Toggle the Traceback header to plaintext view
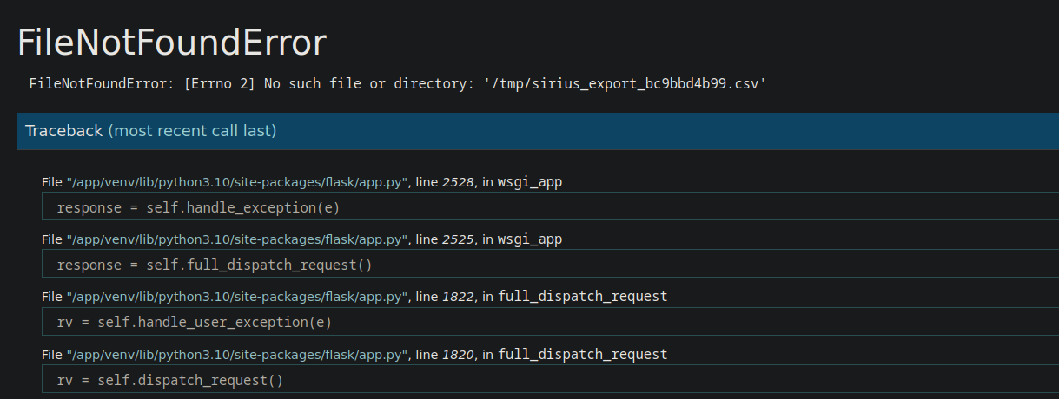Viewport: 1059px width, 399px height. point(538,131)
